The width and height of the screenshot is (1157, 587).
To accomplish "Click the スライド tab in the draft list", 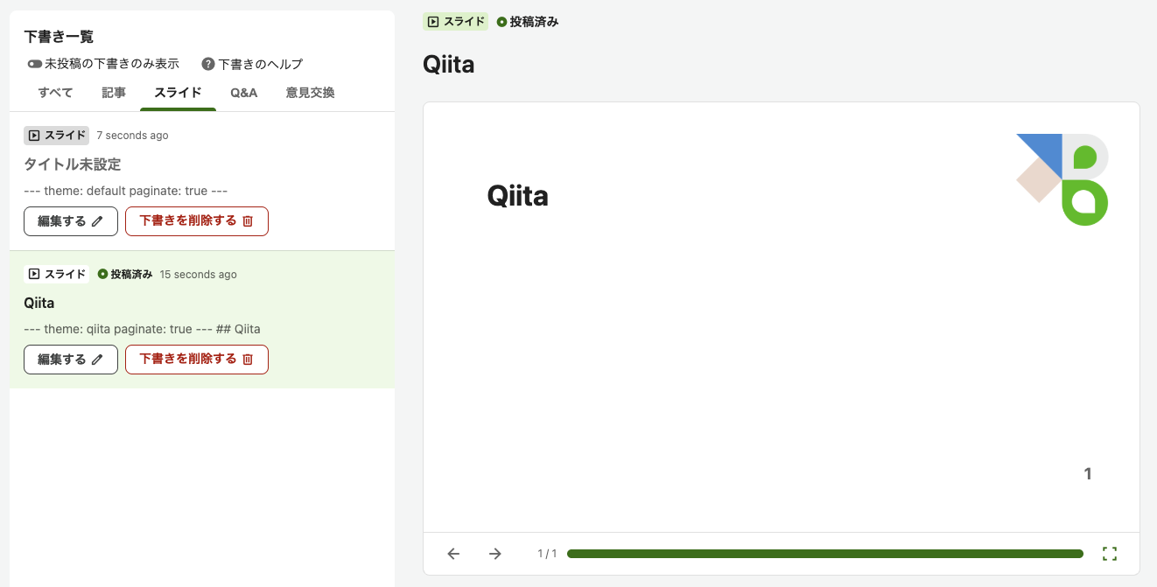I will pos(178,93).
